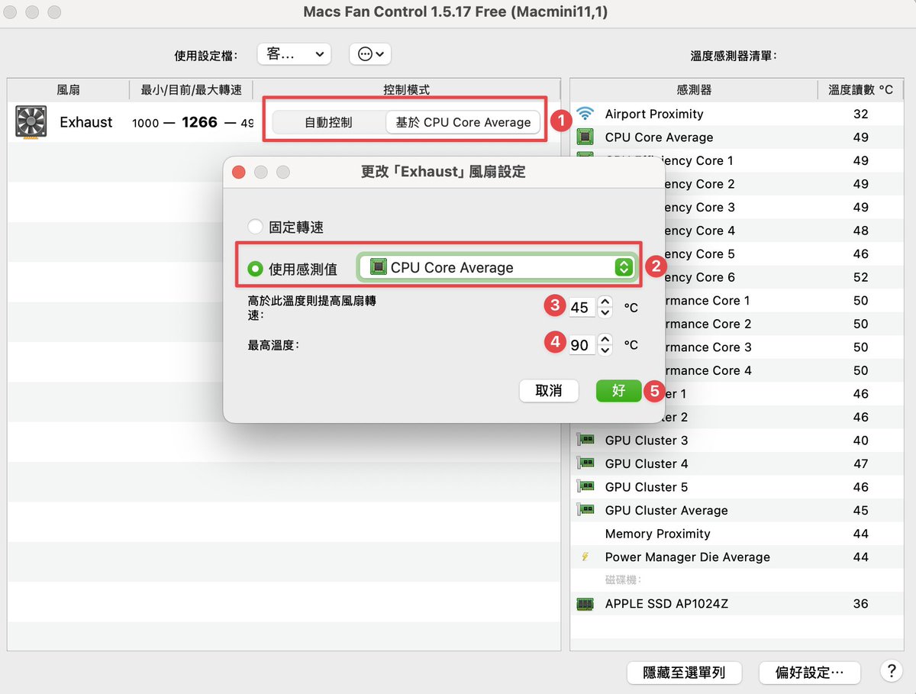Click the GPU Cluster 3 reading 40
This screenshot has width=916, height=694.
(x=860, y=441)
